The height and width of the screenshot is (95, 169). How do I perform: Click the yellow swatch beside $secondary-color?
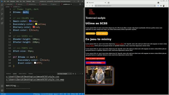[x=36, y=24]
